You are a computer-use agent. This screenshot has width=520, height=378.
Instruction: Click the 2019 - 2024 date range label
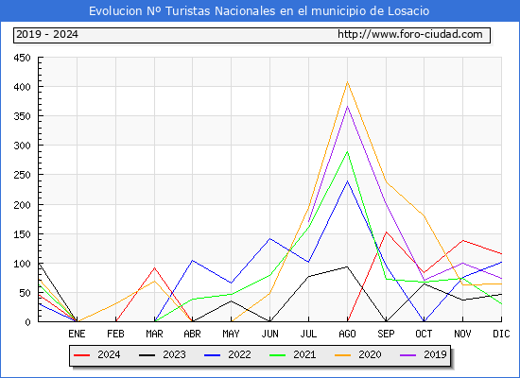47,34
